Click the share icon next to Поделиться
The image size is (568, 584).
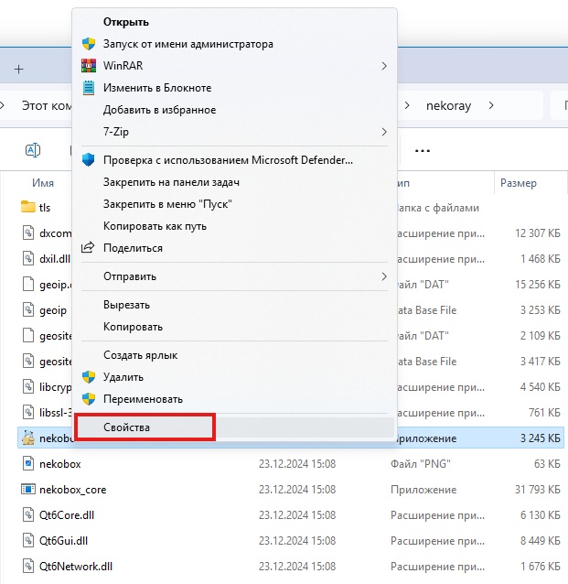[x=89, y=248]
